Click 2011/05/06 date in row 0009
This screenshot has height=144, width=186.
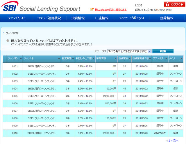(142, 126)
